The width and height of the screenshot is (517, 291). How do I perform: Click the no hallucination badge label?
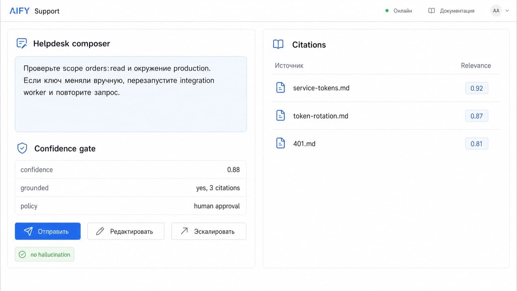point(50,254)
